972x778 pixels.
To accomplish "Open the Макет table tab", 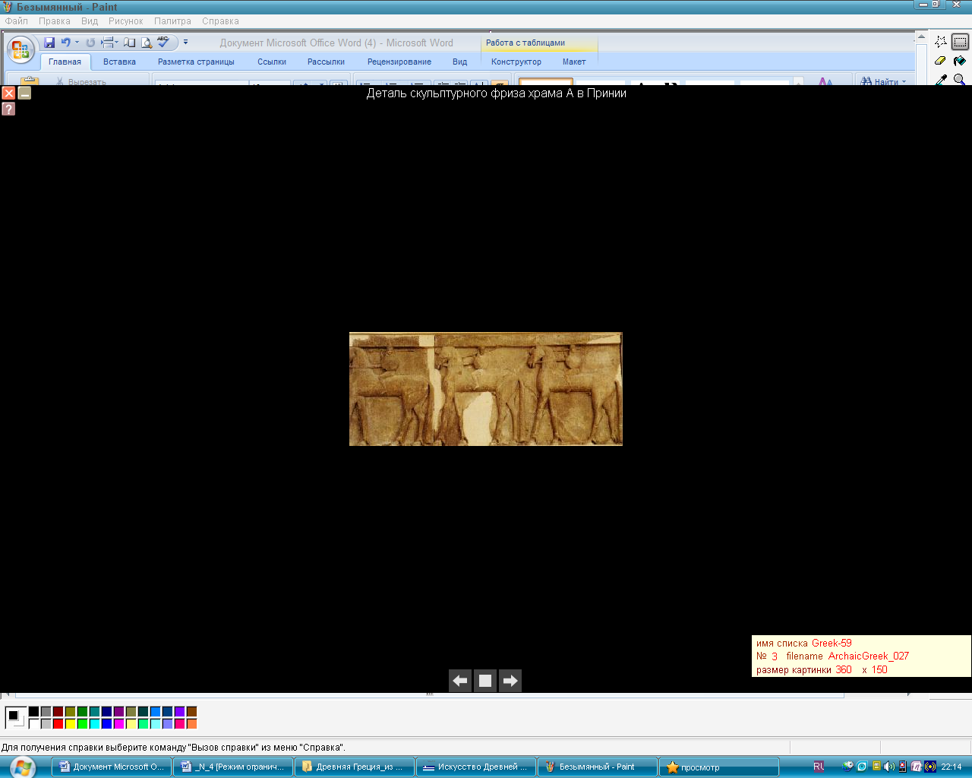I will [574, 62].
